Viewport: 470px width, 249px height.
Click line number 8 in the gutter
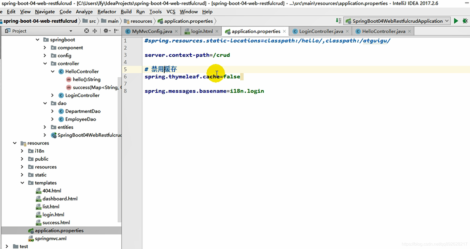pyautogui.click(x=125, y=91)
